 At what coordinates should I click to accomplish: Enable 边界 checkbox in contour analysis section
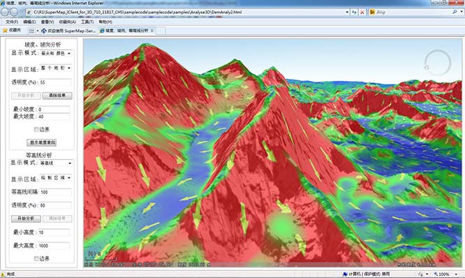(x=36, y=258)
